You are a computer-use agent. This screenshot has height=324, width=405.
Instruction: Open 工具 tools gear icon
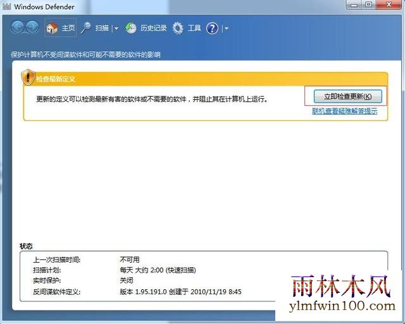pos(178,28)
